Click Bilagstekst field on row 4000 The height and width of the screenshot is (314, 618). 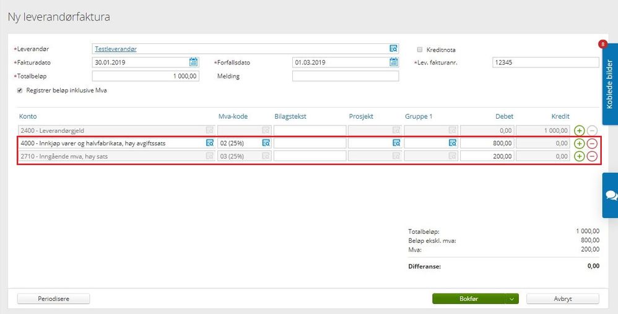point(310,143)
